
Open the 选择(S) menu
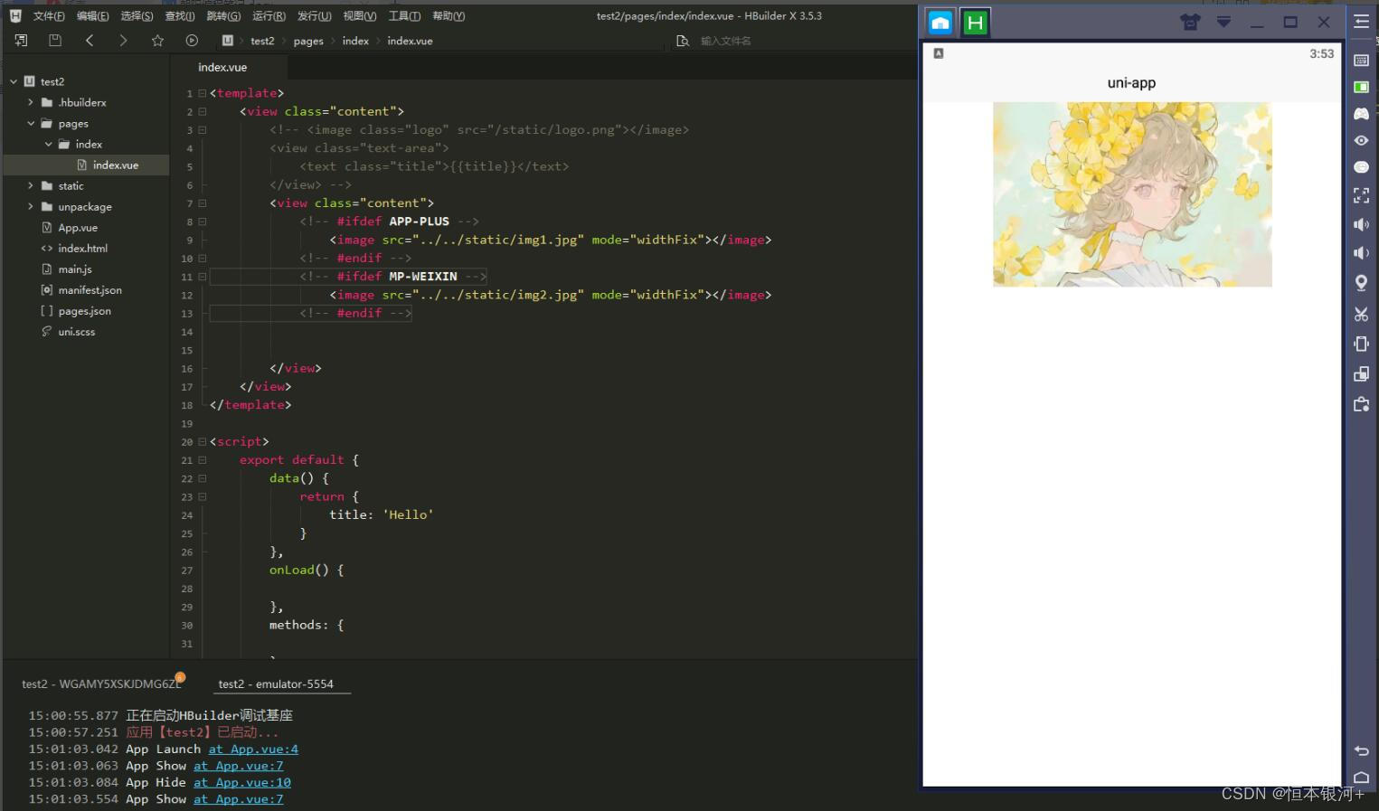pyautogui.click(x=137, y=16)
